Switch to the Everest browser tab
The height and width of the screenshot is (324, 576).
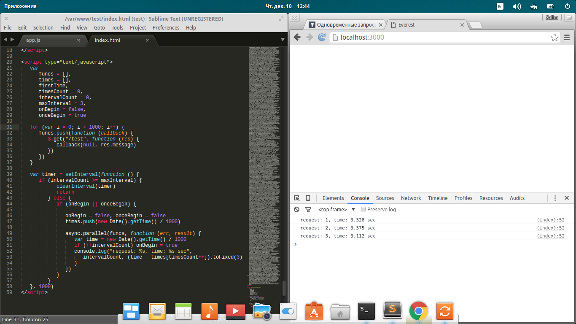tap(426, 25)
